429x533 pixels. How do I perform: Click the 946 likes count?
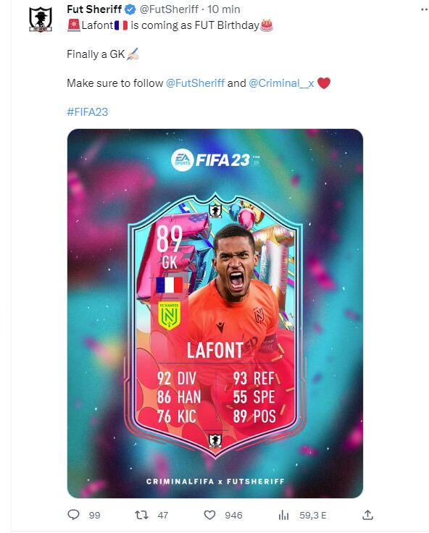pyautogui.click(x=233, y=516)
